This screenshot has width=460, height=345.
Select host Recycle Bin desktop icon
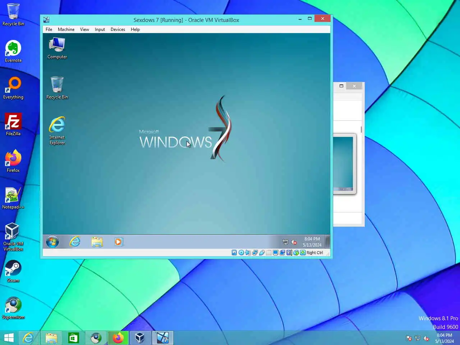pyautogui.click(x=13, y=15)
